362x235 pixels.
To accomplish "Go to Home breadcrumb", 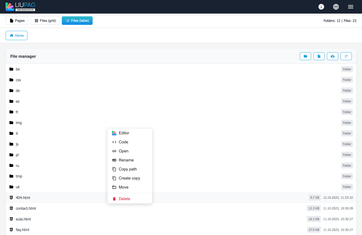I will [16, 36].
